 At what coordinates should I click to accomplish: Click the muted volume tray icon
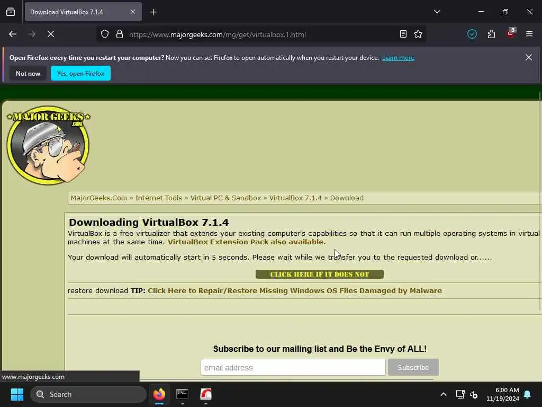pyautogui.click(x=474, y=394)
